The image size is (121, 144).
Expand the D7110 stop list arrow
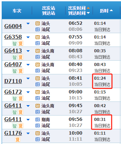[x=28, y=78]
